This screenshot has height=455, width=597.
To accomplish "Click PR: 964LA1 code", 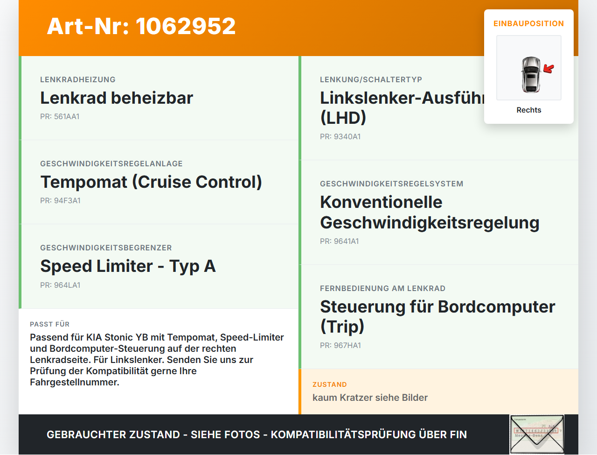I will (x=60, y=285).
